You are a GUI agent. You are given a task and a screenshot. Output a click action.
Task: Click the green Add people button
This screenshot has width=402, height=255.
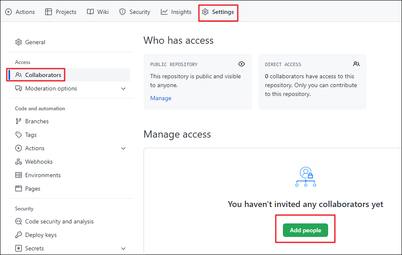click(x=305, y=230)
